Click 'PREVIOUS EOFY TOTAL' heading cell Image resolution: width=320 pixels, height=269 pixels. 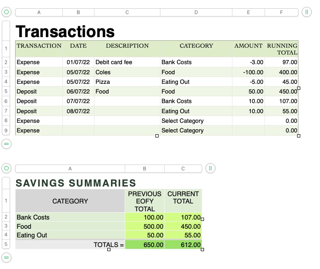(144, 201)
